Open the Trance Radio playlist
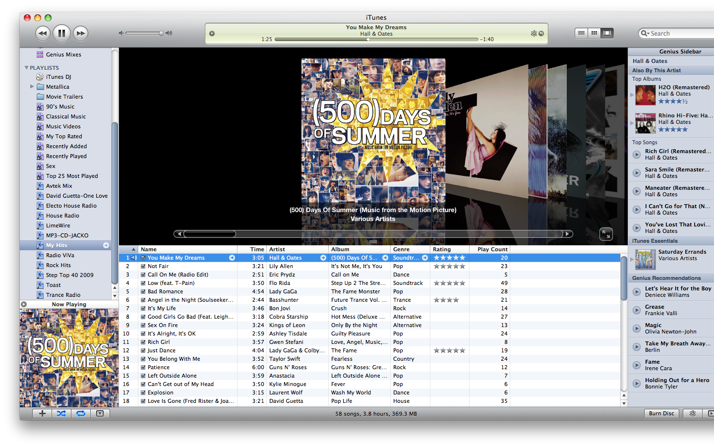714x446 pixels. (62, 295)
